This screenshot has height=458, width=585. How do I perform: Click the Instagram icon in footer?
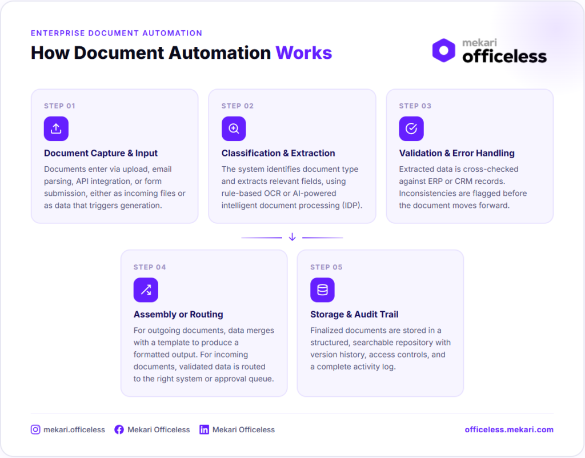tap(35, 429)
